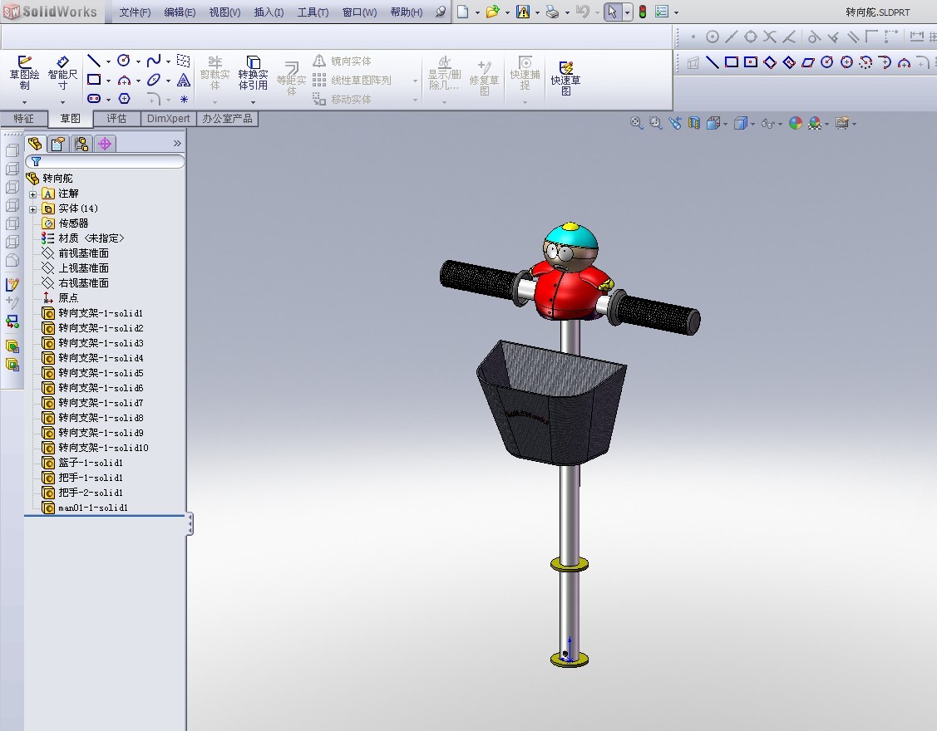Open the 文件(F) menu
Image resolution: width=937 pixels, height=731 pixels.
coord(135,12)
